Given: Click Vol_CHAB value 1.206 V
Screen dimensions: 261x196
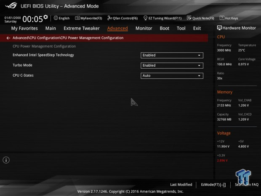Looking at the screenshot, I should (243, 105).
